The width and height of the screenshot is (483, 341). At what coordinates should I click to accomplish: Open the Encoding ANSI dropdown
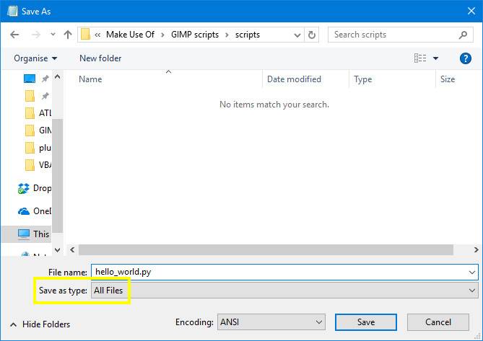click(x=271, y=322)
